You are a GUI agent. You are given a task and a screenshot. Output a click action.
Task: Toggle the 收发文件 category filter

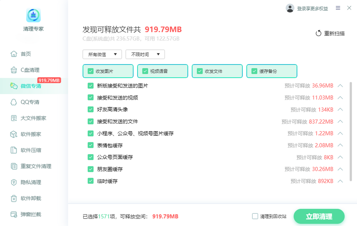217,71
